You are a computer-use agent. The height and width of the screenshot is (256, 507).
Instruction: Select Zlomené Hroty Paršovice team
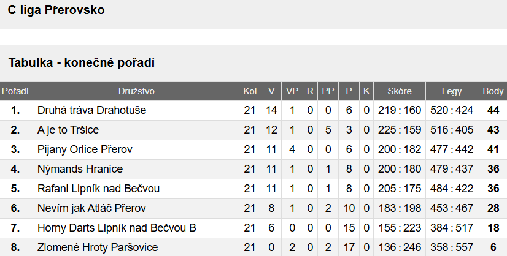tap(98, 247)
